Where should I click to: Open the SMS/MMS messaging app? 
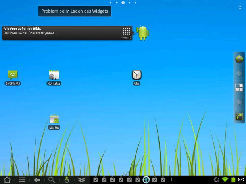(x=13, y=78)
